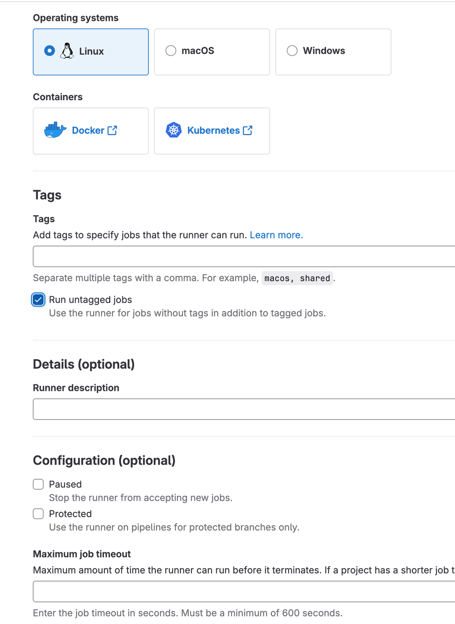The image size is (455, 624).
Task: Click external link icon next to Docker
Action: pos(112,130)
